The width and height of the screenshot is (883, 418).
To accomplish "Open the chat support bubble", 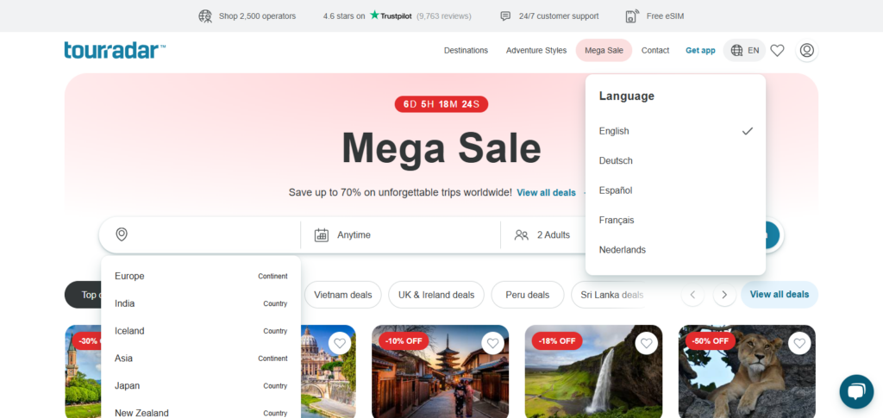I will click(855, 392).
